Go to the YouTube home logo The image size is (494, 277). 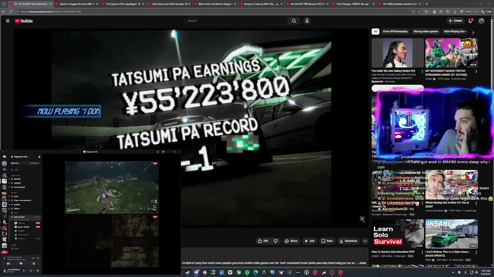(24, 21)
